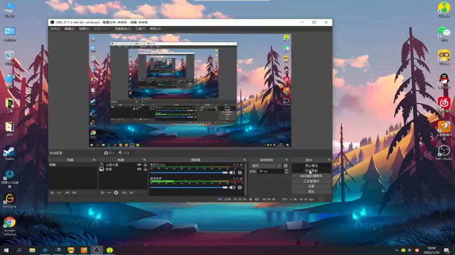Open the 文件(F) menu
Image resolution: width=455 pixels, height=255 pixels.
pyautogui.click(x=55, y=29)
